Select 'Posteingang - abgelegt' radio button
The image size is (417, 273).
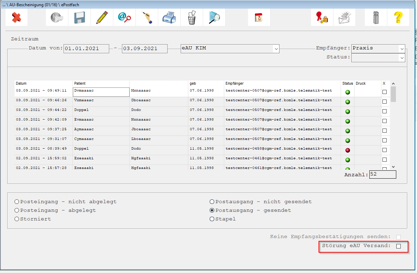pyautogui.click(x=17, y=210)
